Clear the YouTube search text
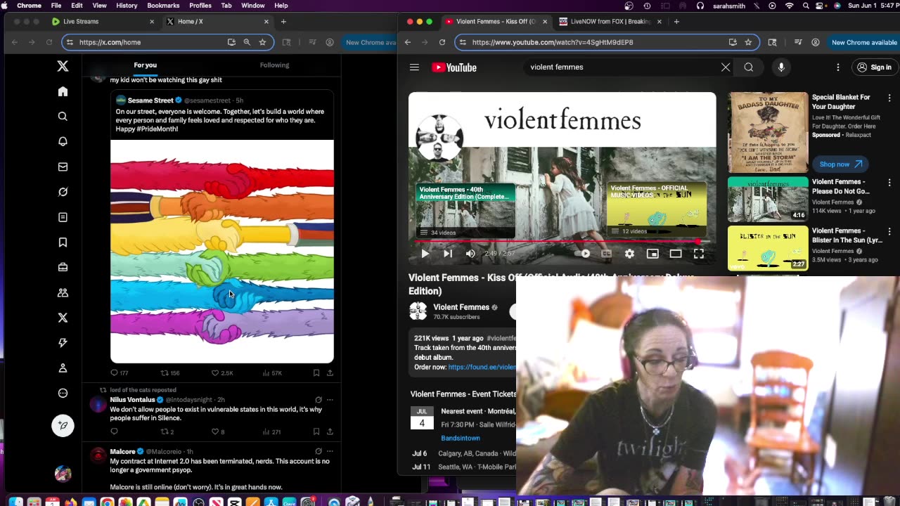The image size is (900, 506). tap(726, 67)
